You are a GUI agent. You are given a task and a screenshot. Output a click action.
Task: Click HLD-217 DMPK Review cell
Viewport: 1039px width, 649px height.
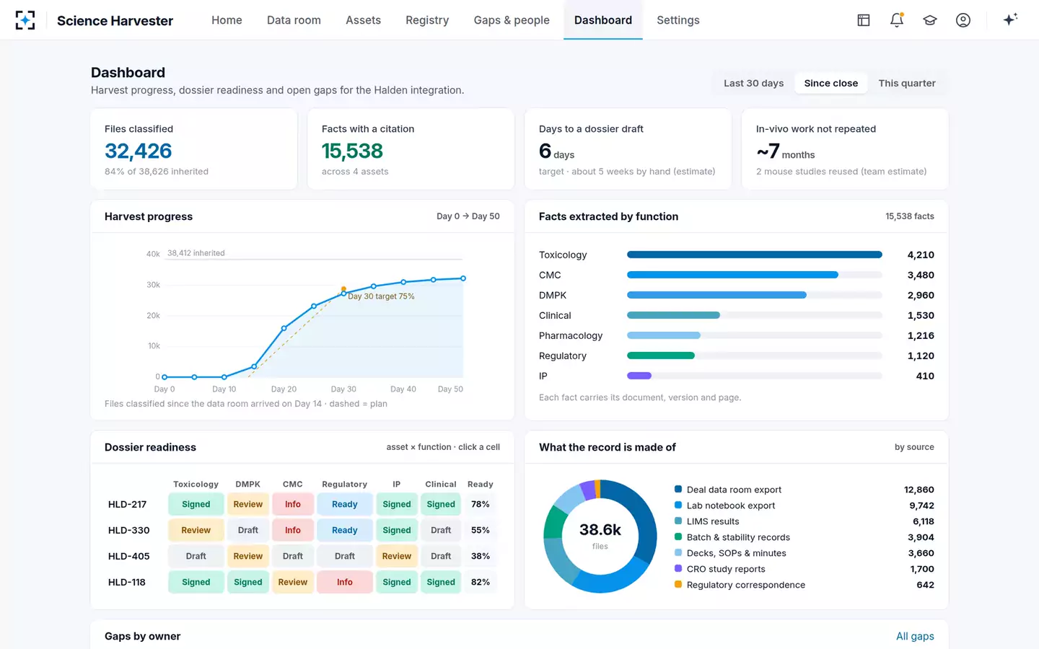point(248,504)
